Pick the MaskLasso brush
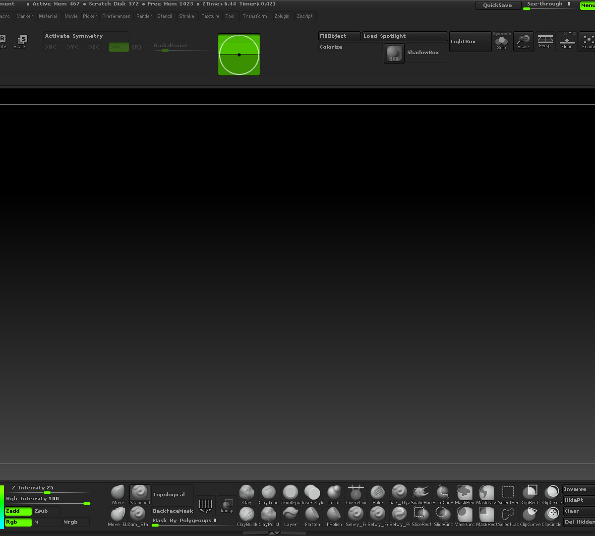Screen dimensions: 595x536 pos(487,495)
